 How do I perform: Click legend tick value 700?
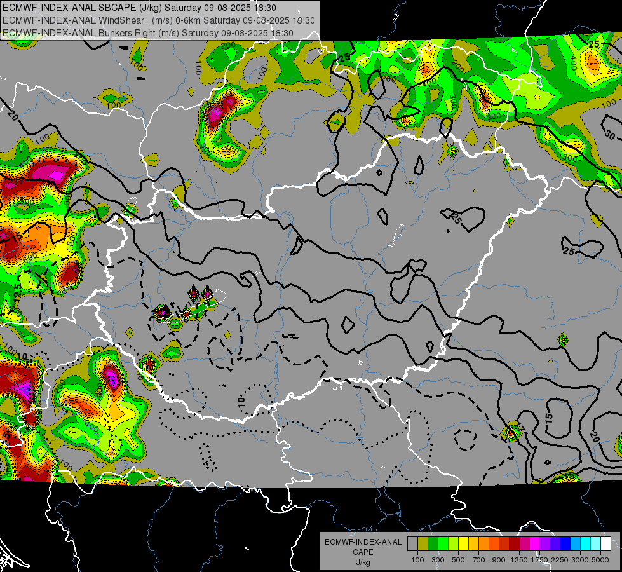click(479, 560)
